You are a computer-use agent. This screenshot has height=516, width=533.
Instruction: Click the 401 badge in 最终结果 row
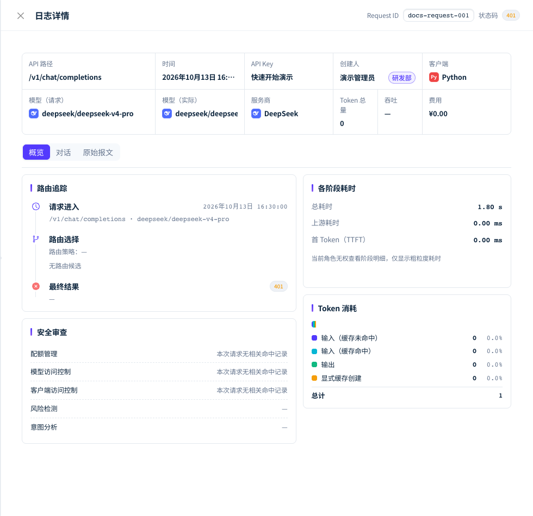[278, 286]
